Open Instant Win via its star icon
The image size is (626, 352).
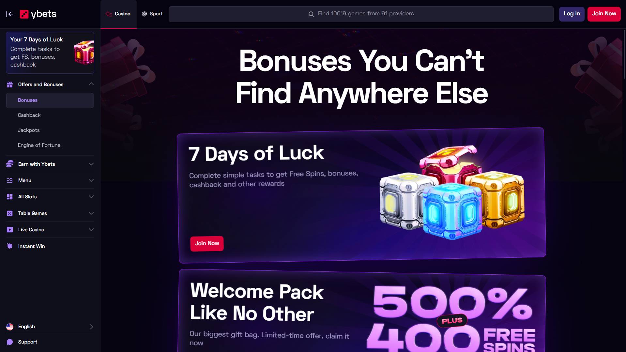click(x=10, y=246)
